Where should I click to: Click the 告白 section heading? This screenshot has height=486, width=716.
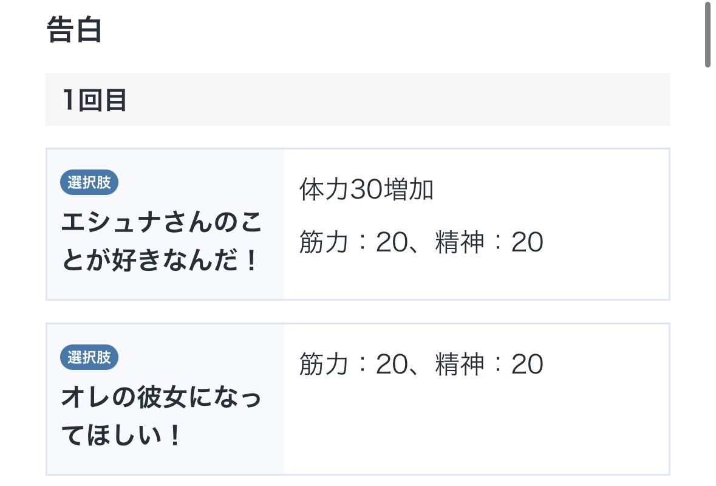74,30
